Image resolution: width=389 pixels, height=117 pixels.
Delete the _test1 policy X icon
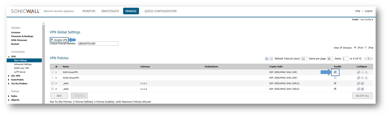363,83
